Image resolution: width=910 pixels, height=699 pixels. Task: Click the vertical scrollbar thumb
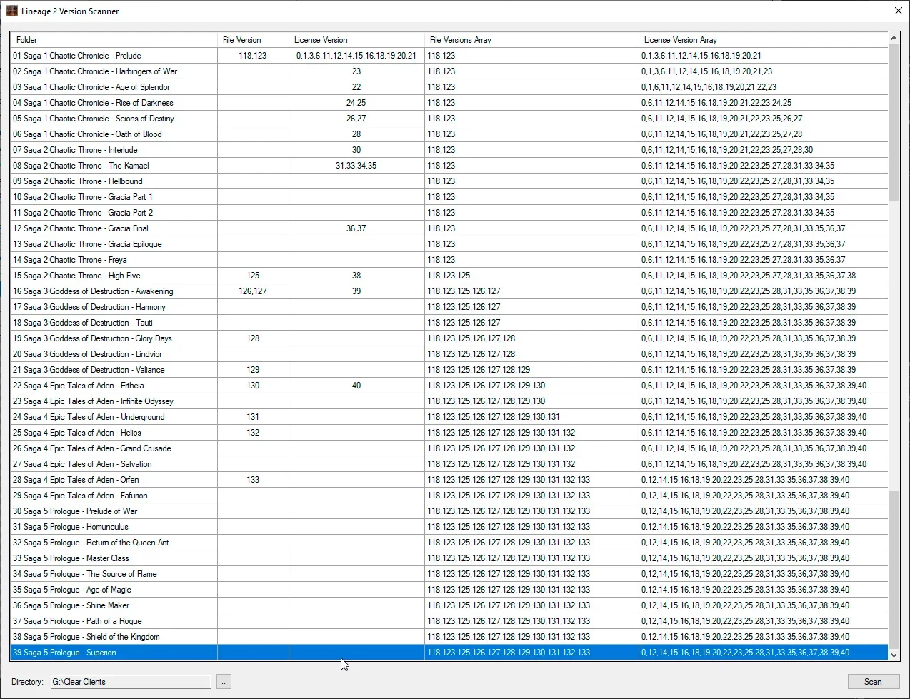click(x=894, y=123)
